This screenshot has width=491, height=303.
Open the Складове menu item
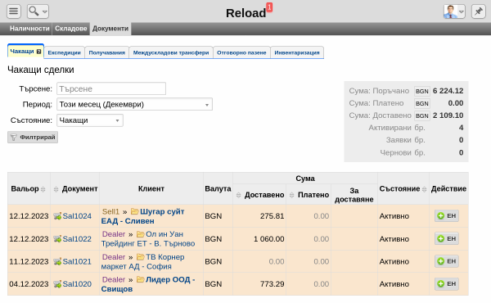(x=71, y=29)
